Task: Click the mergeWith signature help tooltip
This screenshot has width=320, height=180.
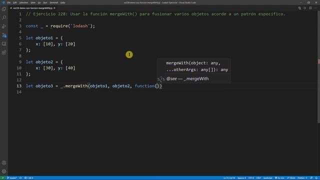Action: click(193, 71)
